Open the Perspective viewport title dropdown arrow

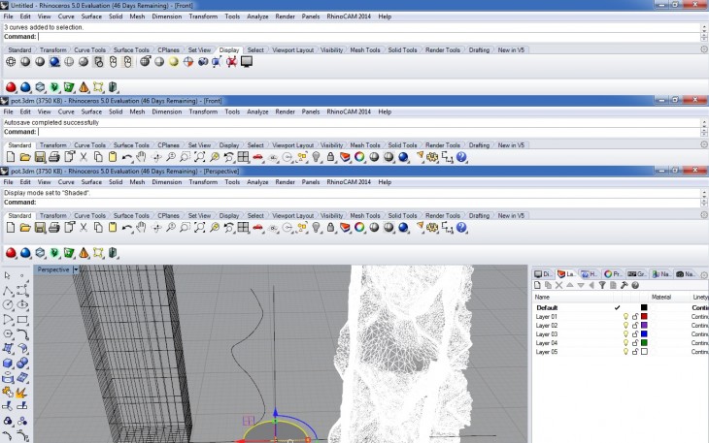click(75, 269)
